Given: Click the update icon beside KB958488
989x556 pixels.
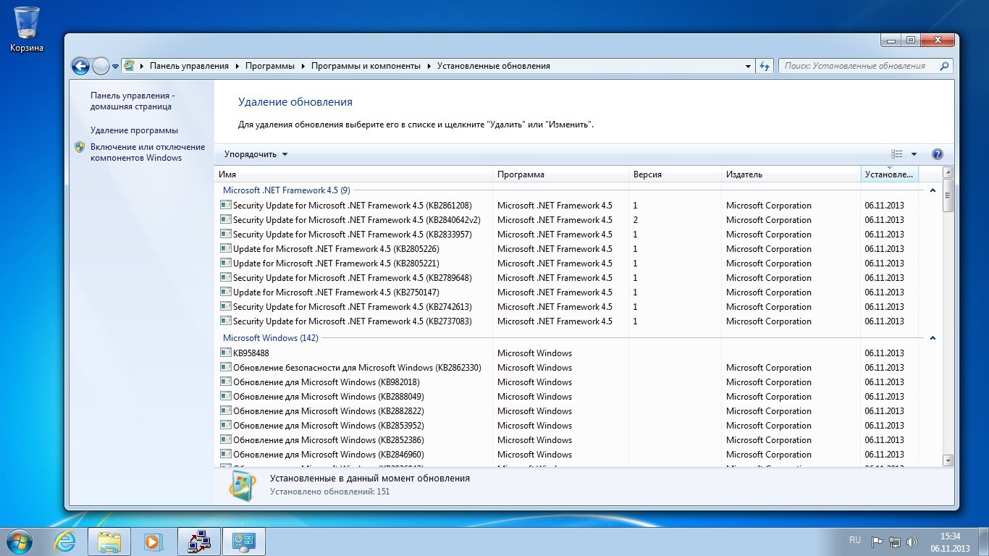Looking at the screenshot, I should (x=226, y=353).
